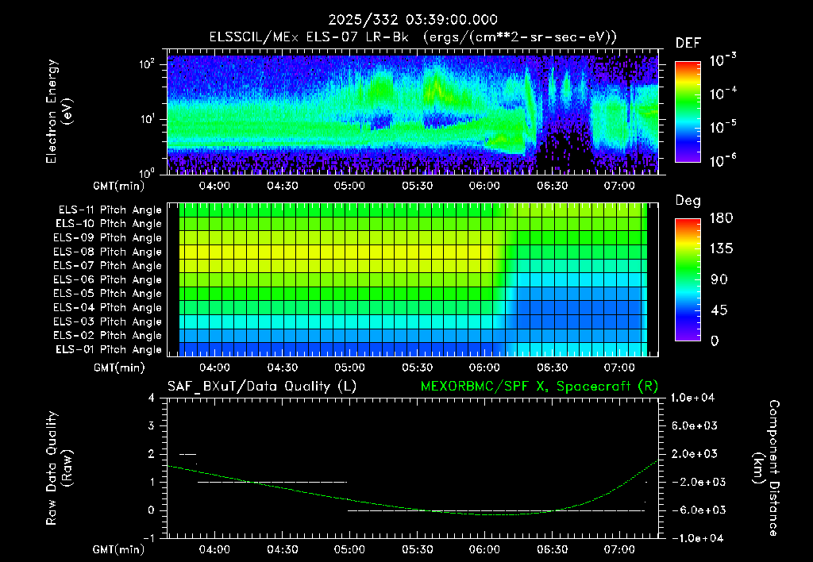Click the '6.0e+03' right axis value
This screenshot has height=562, width=813.
pos(695,425)
